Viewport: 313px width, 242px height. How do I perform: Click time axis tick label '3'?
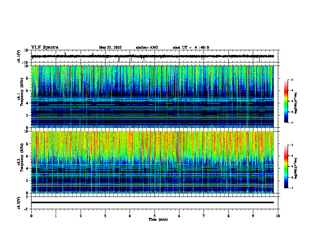(x=105, y=216)
